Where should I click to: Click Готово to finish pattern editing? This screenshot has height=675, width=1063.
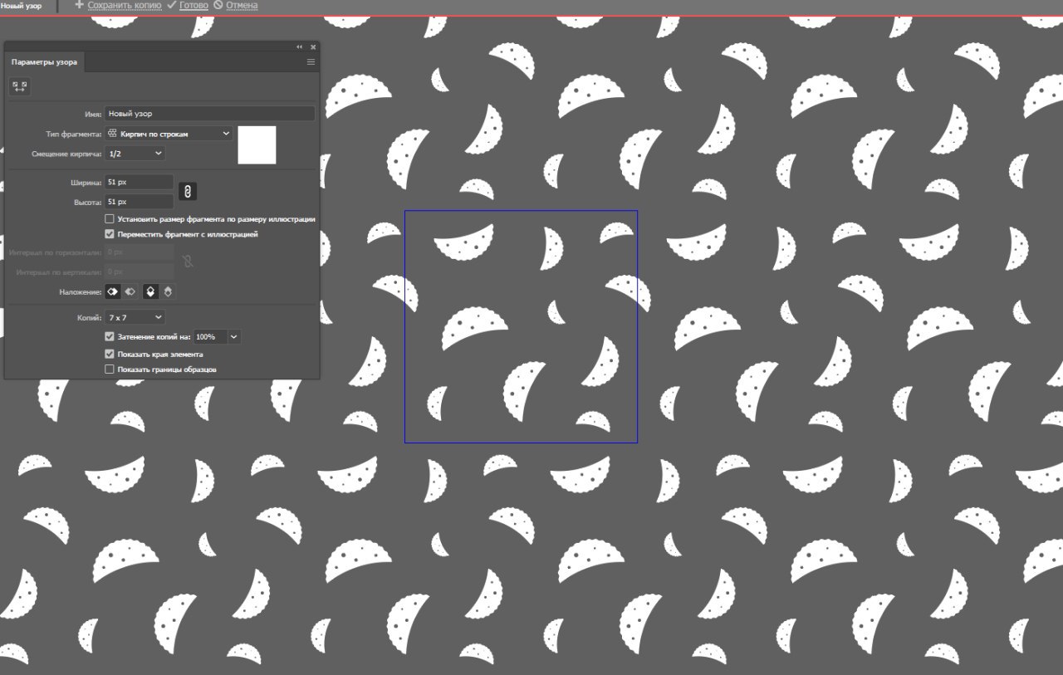(193, 5)
